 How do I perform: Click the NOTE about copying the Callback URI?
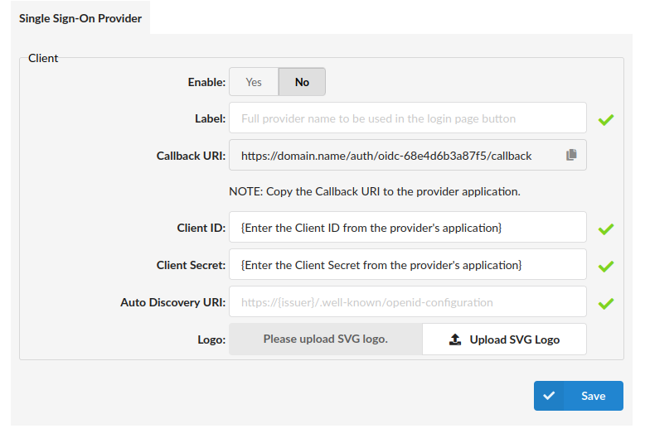coord(374,191)
